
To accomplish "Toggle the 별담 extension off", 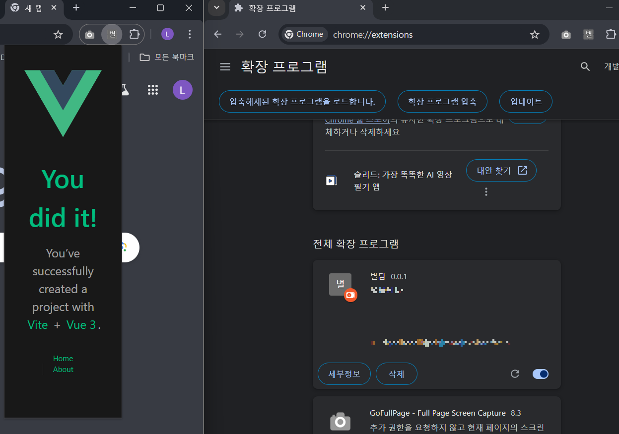I will (x=541, y=373).
